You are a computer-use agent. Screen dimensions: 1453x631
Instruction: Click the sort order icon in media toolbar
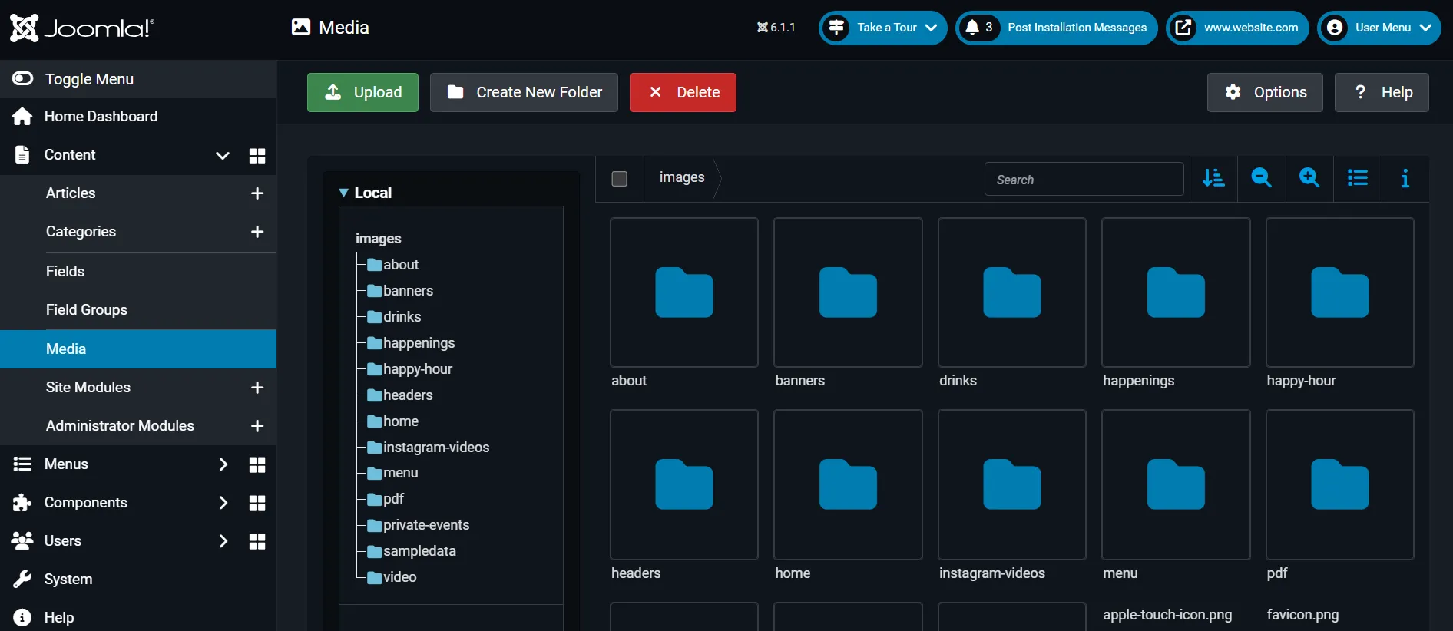(1213, 178)
